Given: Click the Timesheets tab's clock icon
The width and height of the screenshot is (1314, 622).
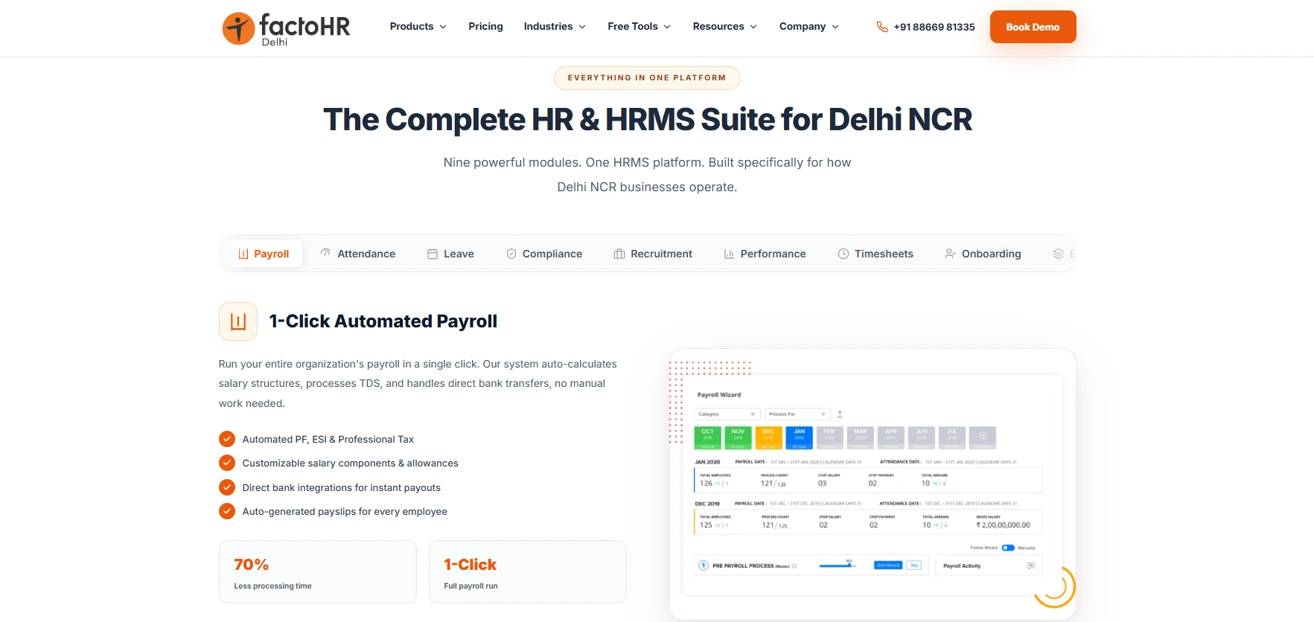Looking at the screenshot, I should point(843,254).
